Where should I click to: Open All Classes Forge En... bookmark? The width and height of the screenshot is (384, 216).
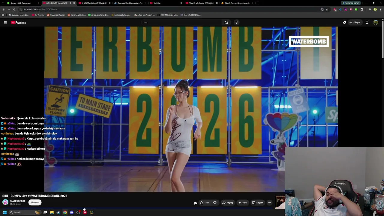98,15
